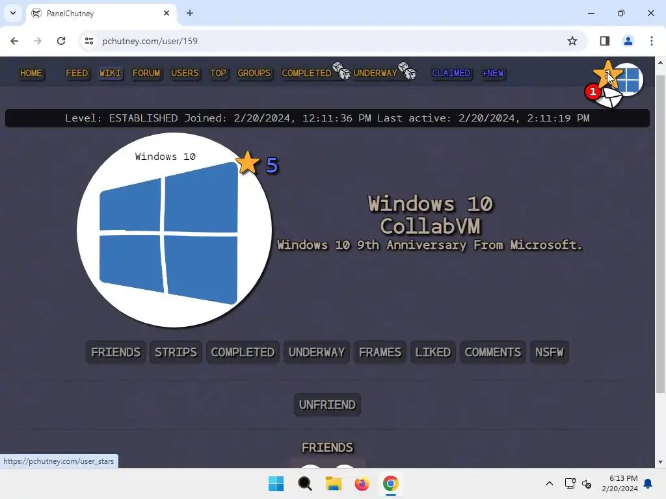
Task: Click the star beside the number 5
Action: pyautogui.click(x=247, y=163)
